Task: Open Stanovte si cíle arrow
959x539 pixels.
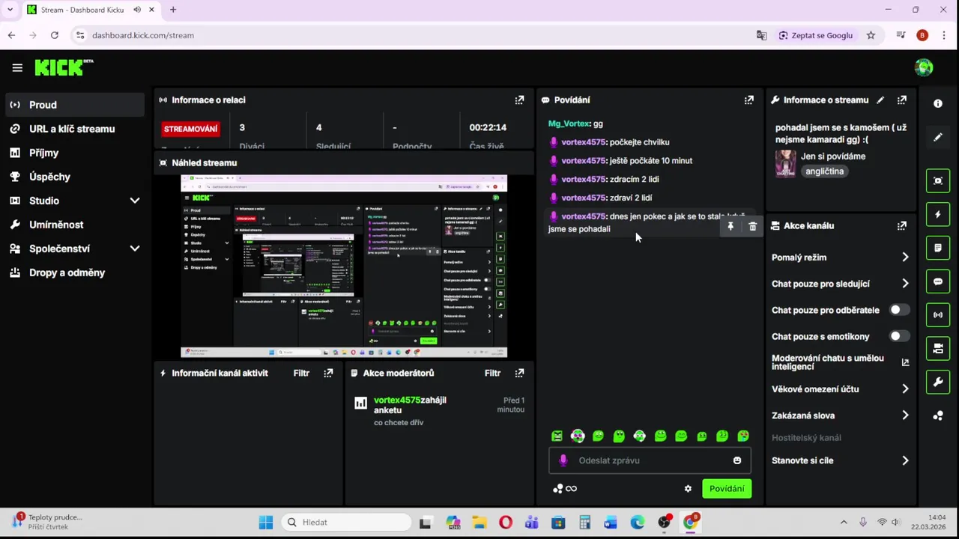Action: [905, 460]
